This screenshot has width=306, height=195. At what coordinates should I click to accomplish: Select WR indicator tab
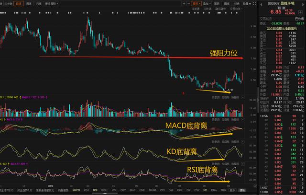(x=114, y=190)
